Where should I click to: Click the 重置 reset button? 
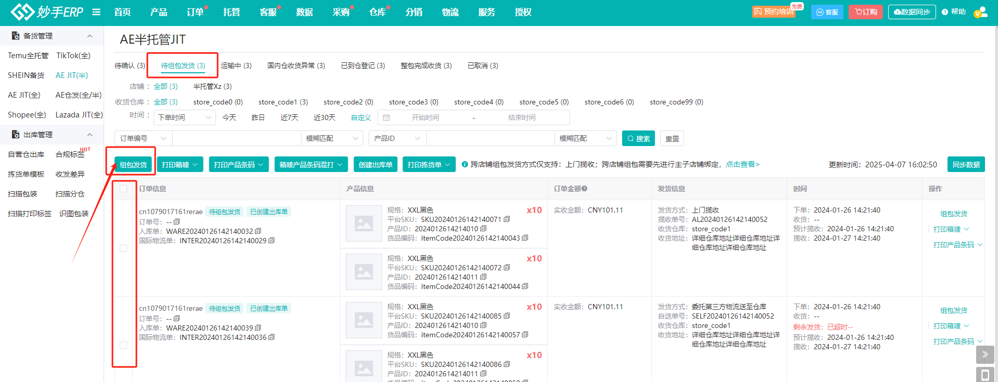tap(672, 138)
